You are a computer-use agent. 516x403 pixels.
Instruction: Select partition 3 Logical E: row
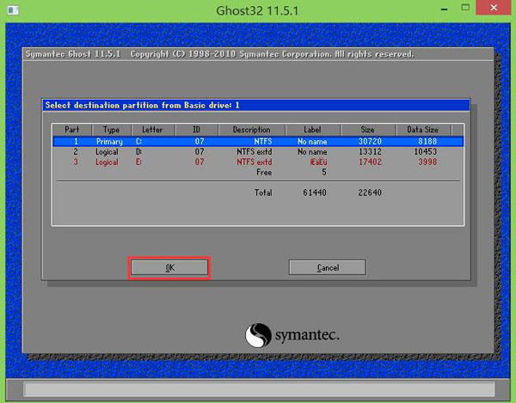(258, 162)
